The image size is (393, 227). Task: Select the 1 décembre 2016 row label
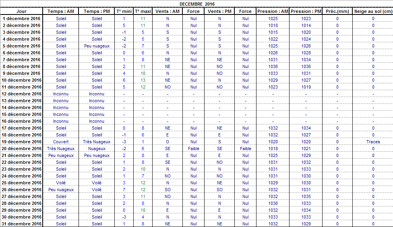pos(21,19)
